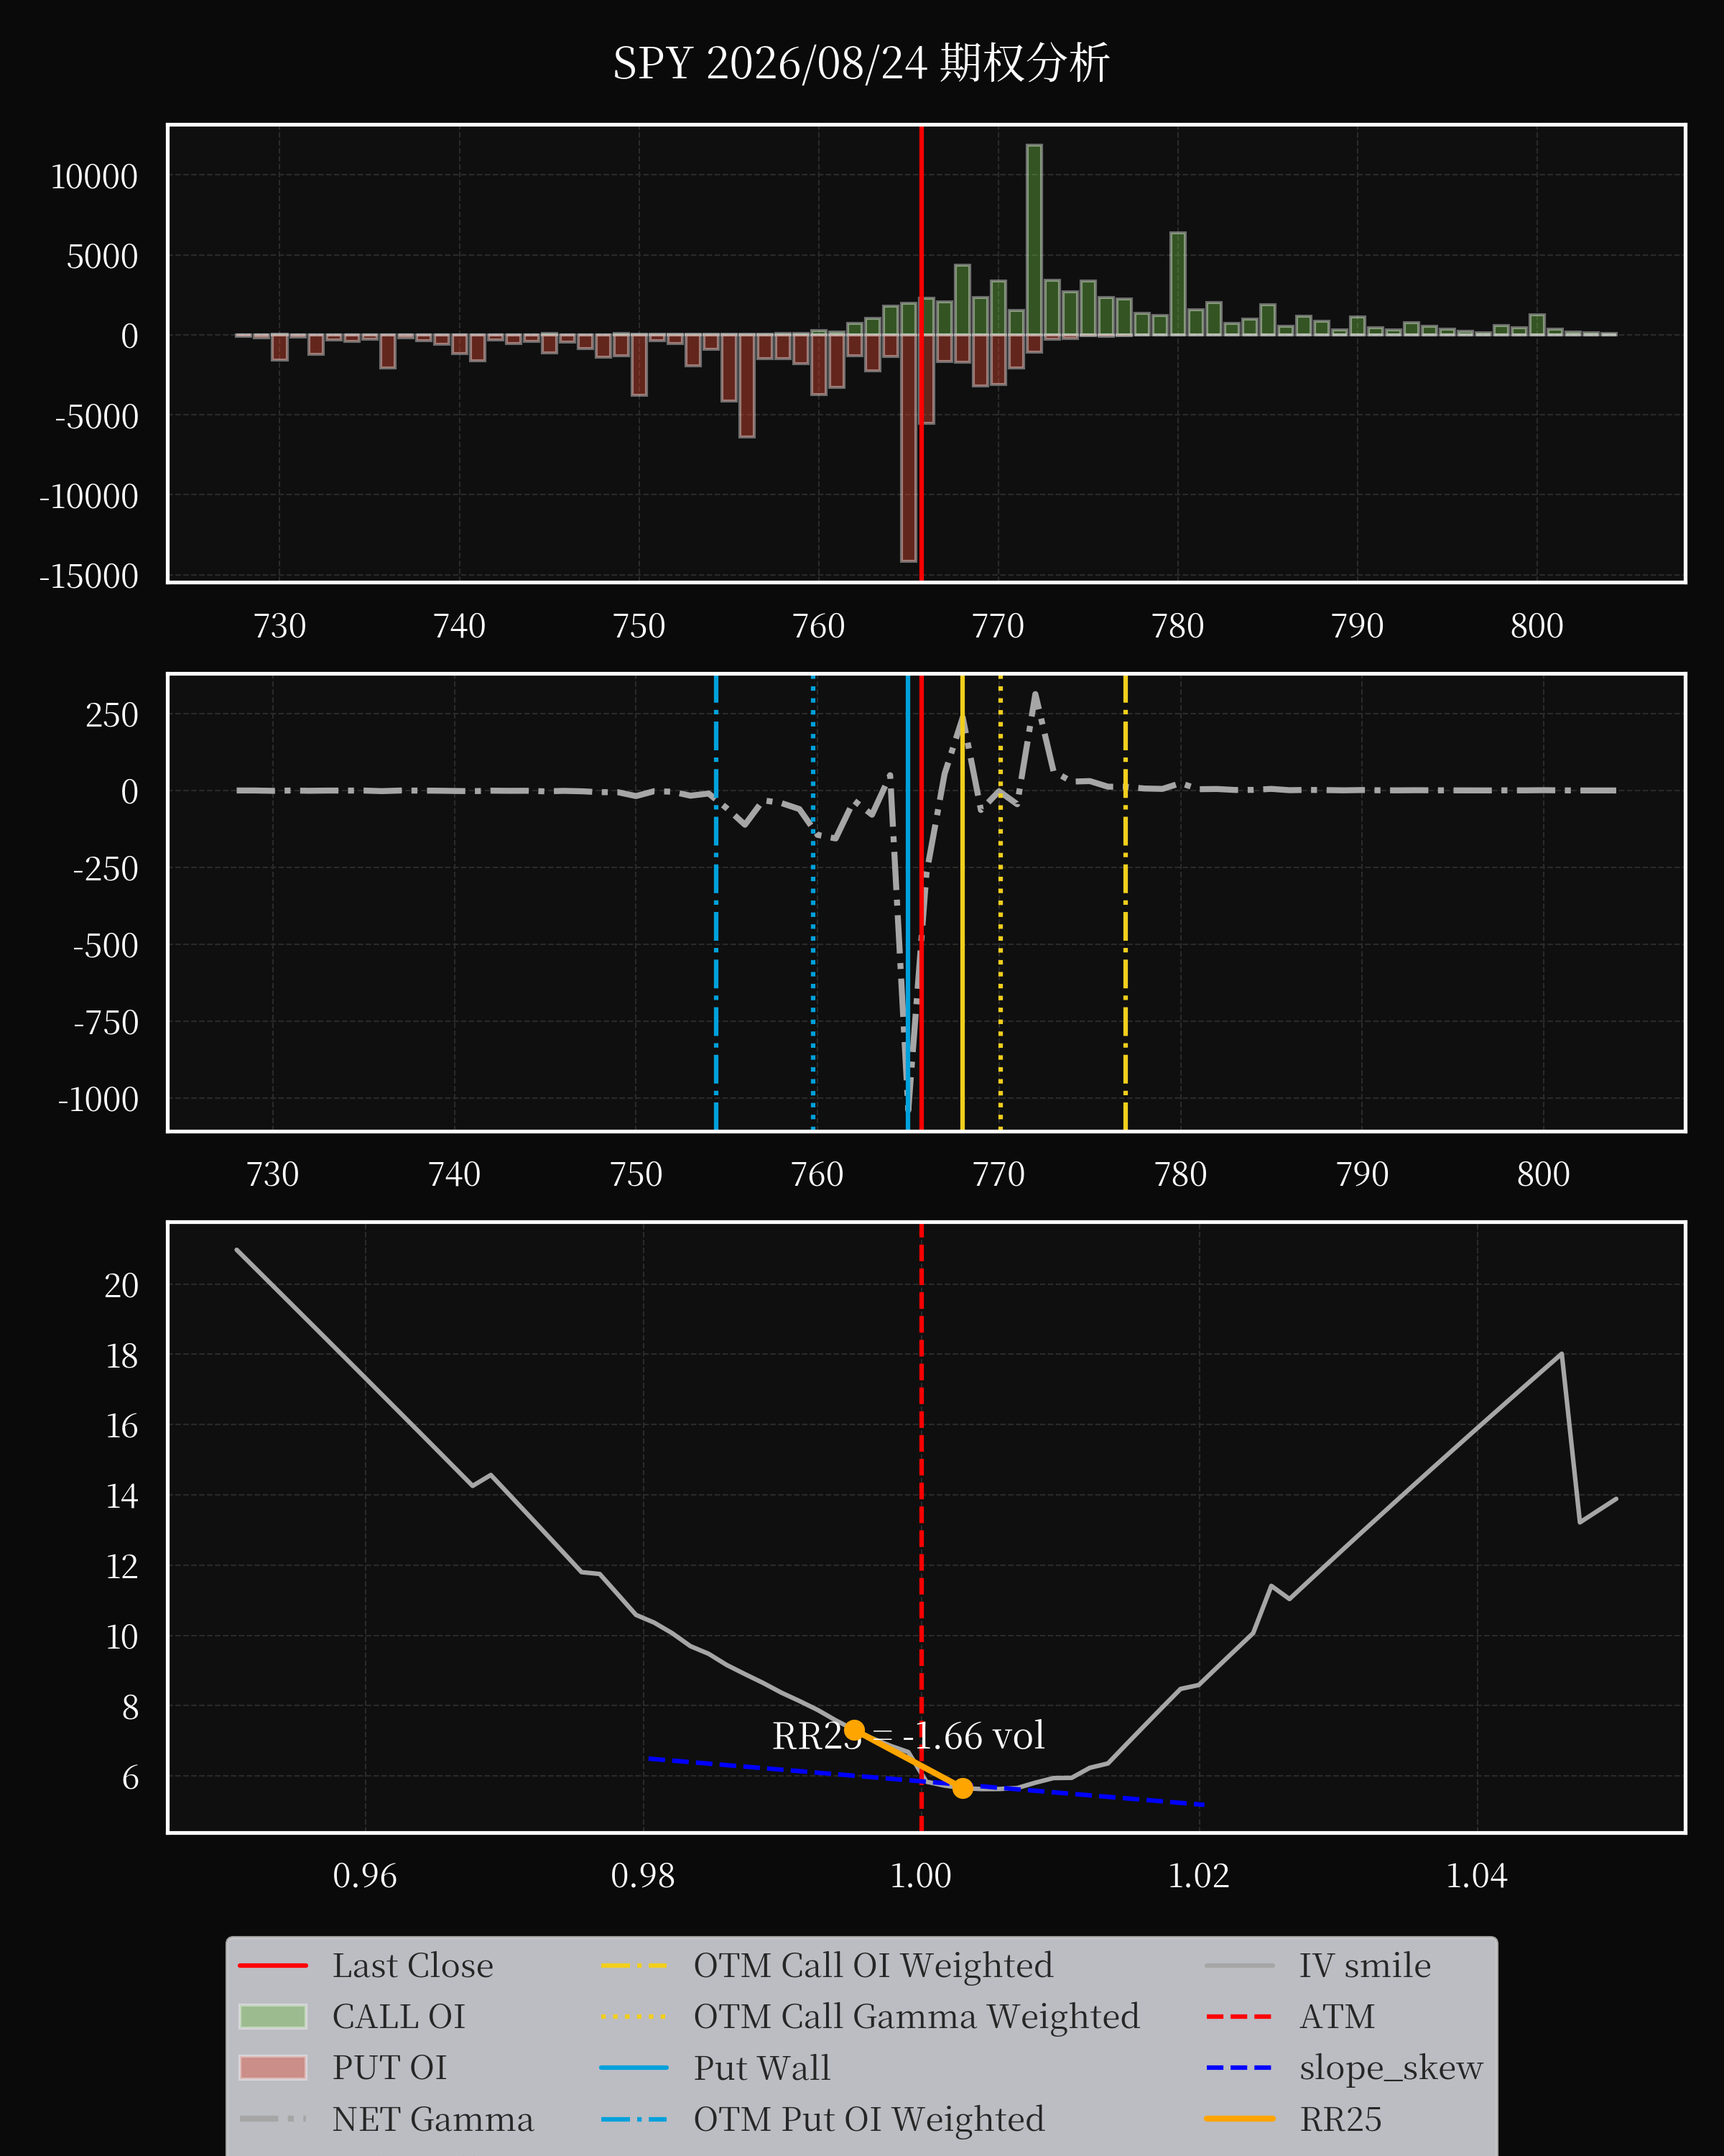Click the solid blue Put Wall legend sample

pos(634,2067)
